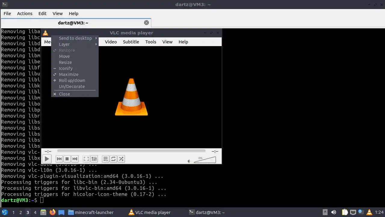Switch to workspace 4
This screenshot has height=217, width=385.
(x=35, y=212)
